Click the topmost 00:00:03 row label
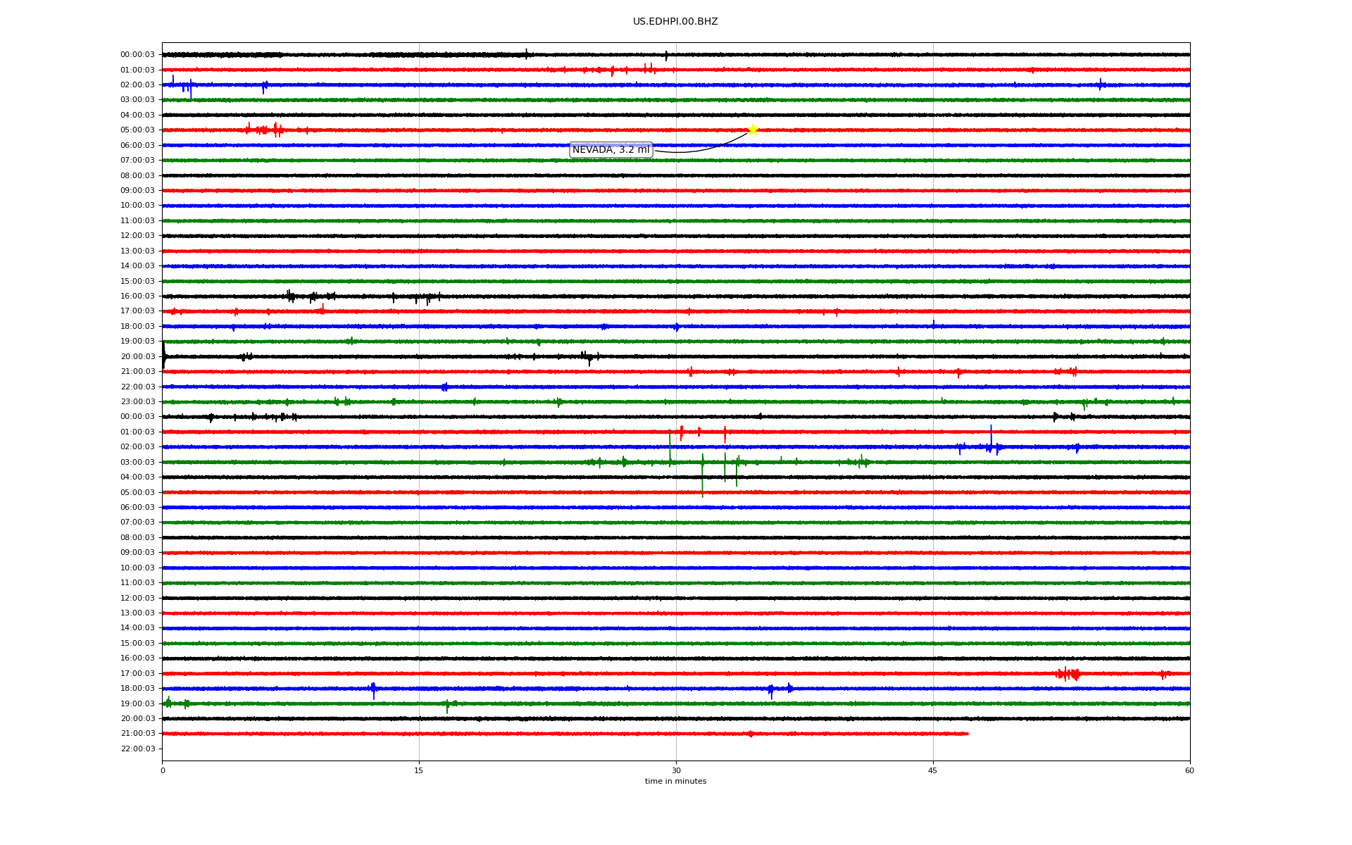Screen dimensions: 1352x845 tap(137, 55)
